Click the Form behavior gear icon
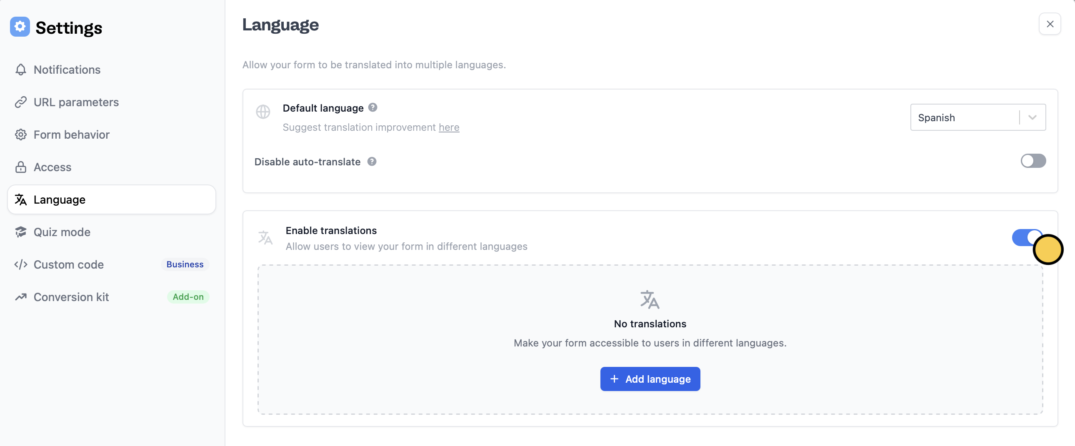This screenshot has width=1075, height=446. pos(20,135)
